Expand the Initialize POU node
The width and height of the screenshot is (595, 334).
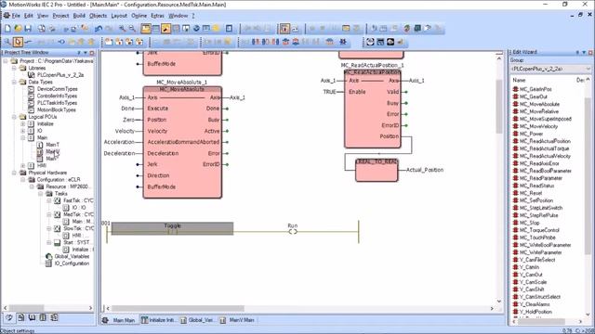22,123
